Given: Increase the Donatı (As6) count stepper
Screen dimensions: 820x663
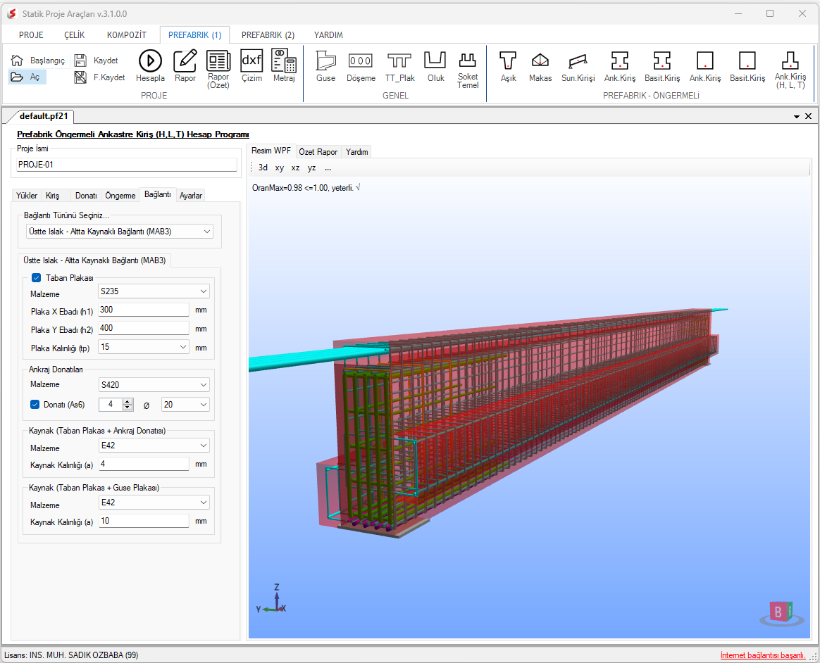Looking at the screenshot, I should [x=128, y=401].
